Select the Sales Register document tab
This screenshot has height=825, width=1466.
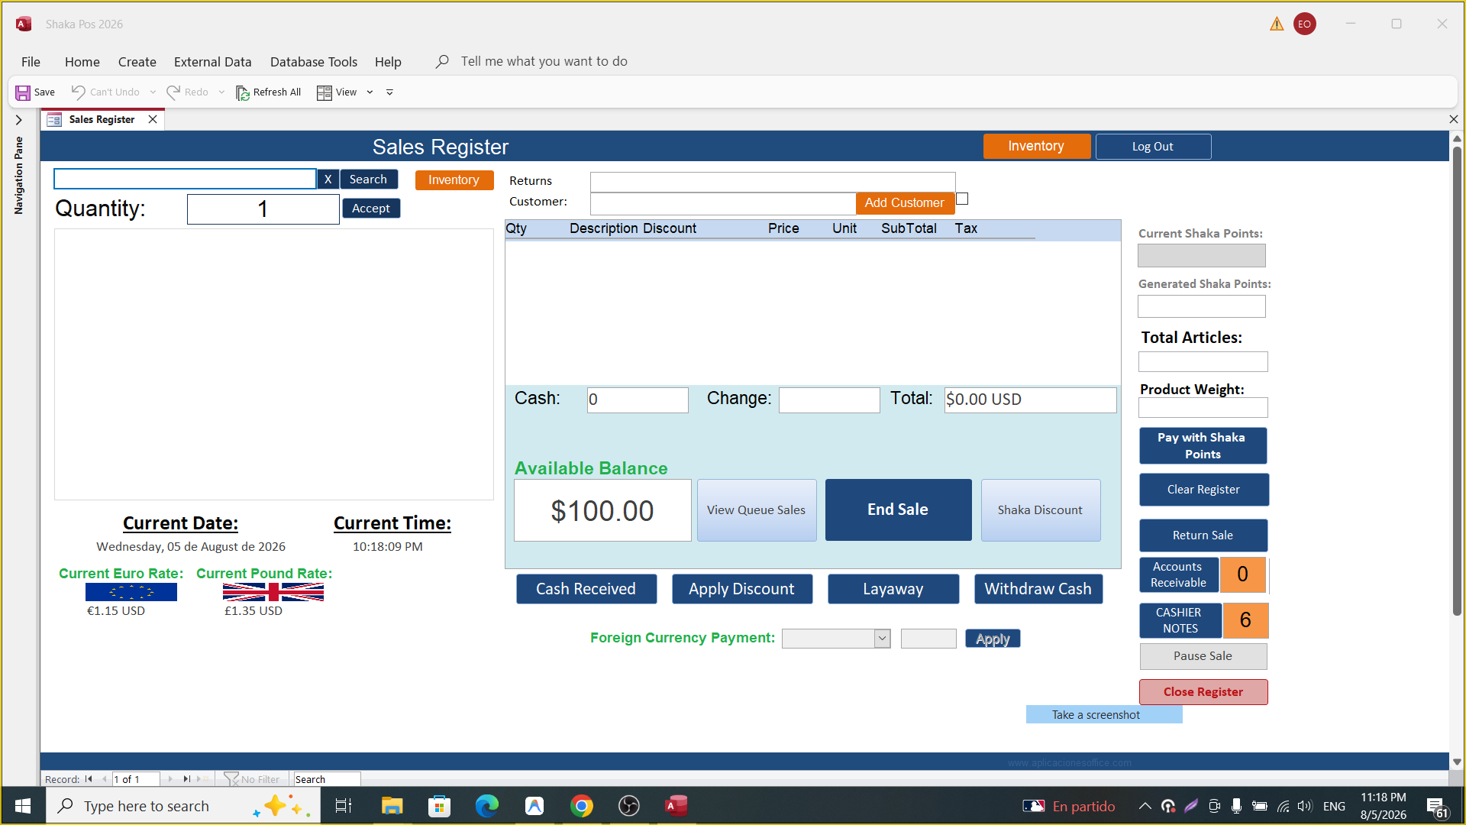pyautogui.click(x=102, y=119)
